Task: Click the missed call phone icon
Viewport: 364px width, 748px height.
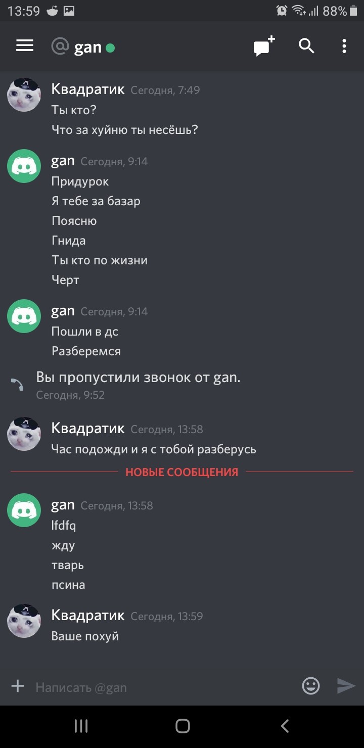Action: pos(18,385)
